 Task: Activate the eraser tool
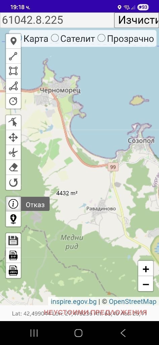point(13,167)
